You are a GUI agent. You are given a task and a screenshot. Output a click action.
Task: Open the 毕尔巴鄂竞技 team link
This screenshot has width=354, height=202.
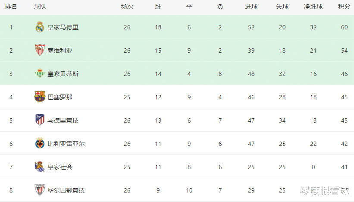[x=66, y=190]
